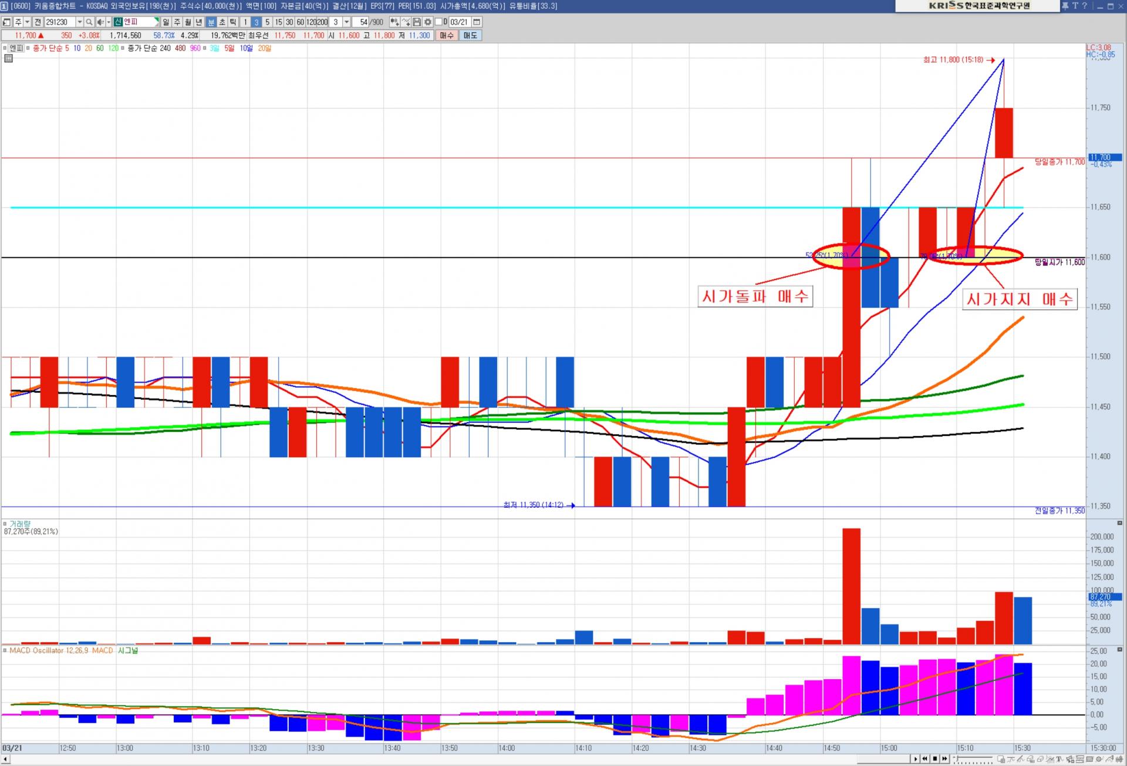
Task: Toggle the D checkbox beside the date field
Action: tap(438, 22)
